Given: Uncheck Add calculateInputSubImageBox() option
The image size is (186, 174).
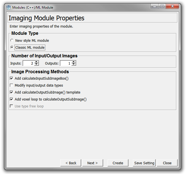Looking at the screenshot, I should pyautogui.click(x=11, y=79).
